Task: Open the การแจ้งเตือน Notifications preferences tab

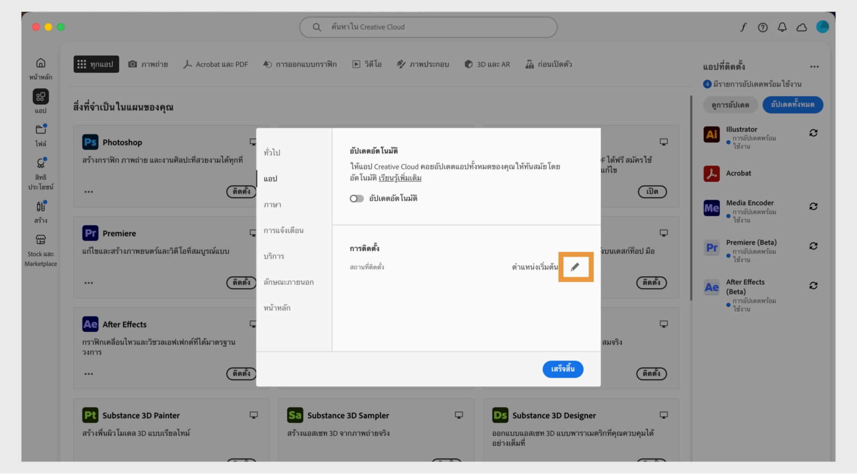Action: click(x=283, y=230)
